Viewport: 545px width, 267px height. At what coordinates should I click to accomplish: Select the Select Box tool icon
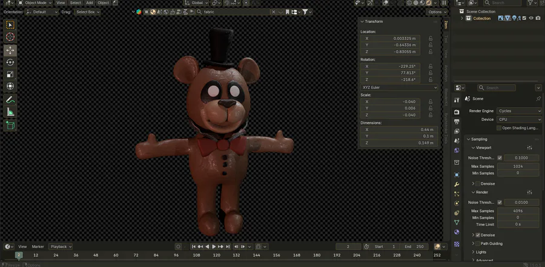[10, 25]
